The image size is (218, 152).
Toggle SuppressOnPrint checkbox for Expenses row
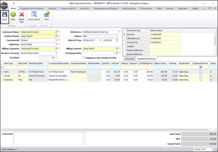click(200, 80)
